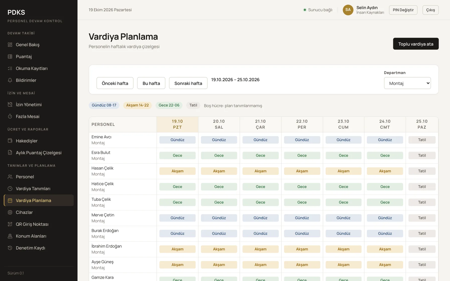This screenshot has height=281, width=450.
Task: Click the Konum Alanları location icon
Action: coord(10,236)
